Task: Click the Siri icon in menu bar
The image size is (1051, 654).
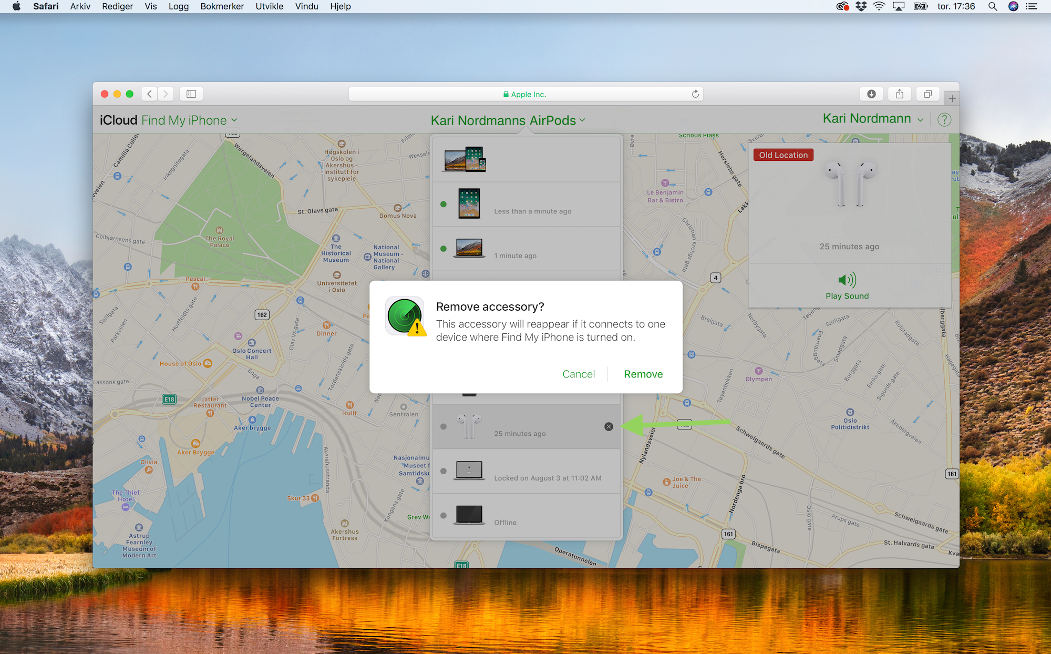Action: pyautogui.click(x=1014, y=6)
